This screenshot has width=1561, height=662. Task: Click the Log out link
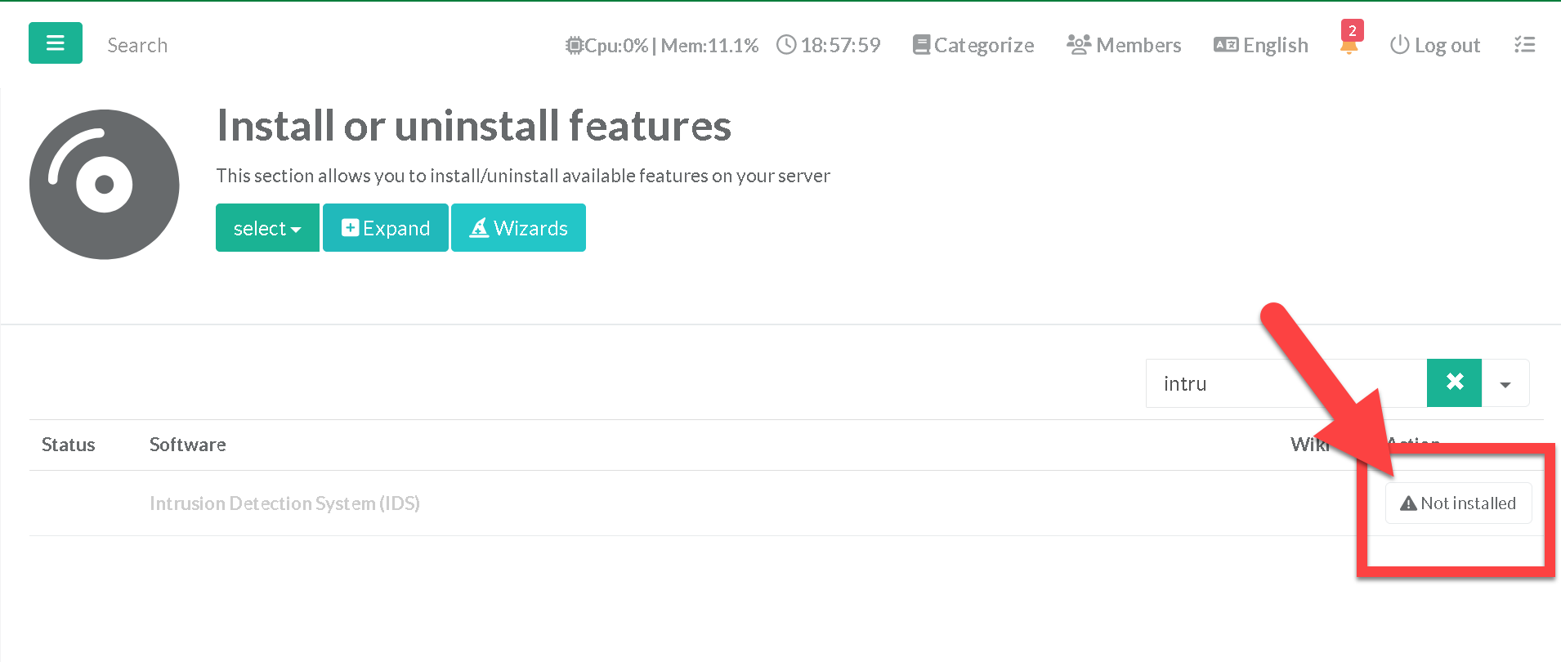1435,46
